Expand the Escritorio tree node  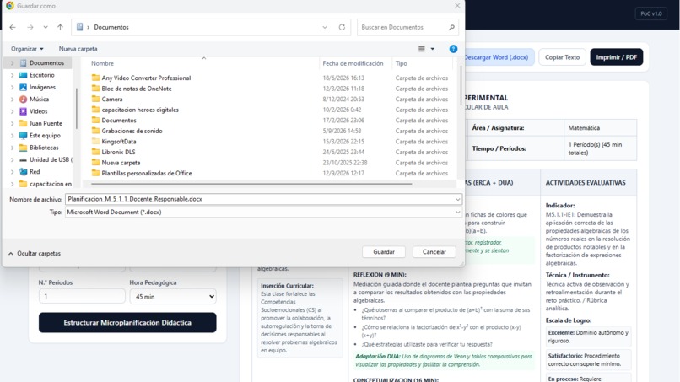click(x=12, y=75)
